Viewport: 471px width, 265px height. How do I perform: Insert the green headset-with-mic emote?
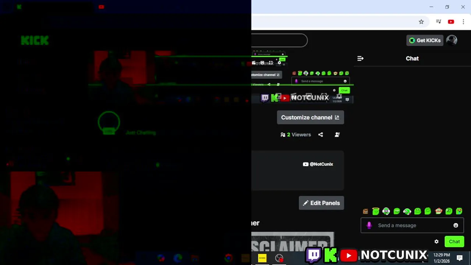coord(407,211)
